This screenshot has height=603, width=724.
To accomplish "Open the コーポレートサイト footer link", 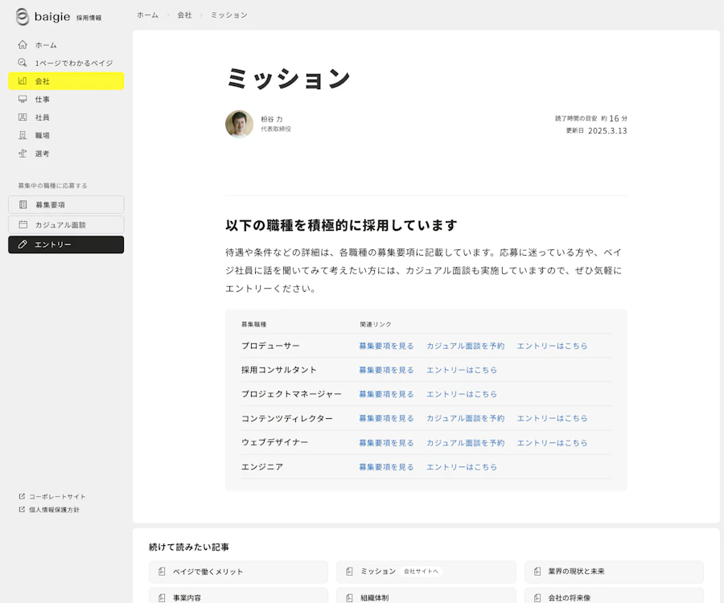I will [52, 496].
